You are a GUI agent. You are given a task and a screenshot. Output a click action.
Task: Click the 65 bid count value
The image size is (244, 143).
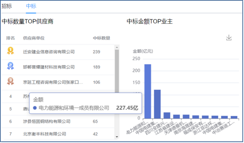pos(95,121)
